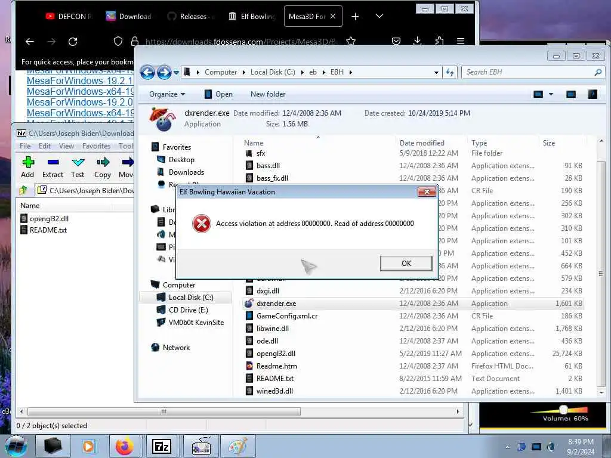Open the 7-Zip File menu
The height and width of the screenshot is (458, 611).
25,146
